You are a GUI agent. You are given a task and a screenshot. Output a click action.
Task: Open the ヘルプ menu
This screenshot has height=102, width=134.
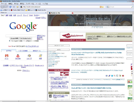click(45, 4)
